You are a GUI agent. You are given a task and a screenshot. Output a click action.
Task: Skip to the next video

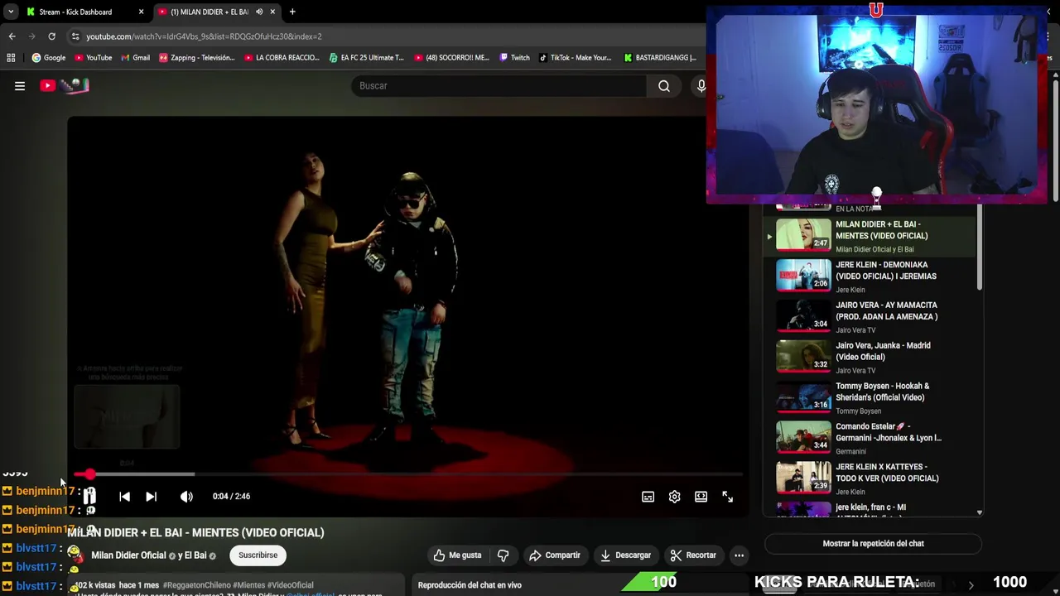click(x=151, y=497)
